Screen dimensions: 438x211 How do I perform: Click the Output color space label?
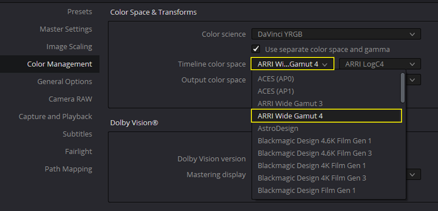tap(214, 80)
